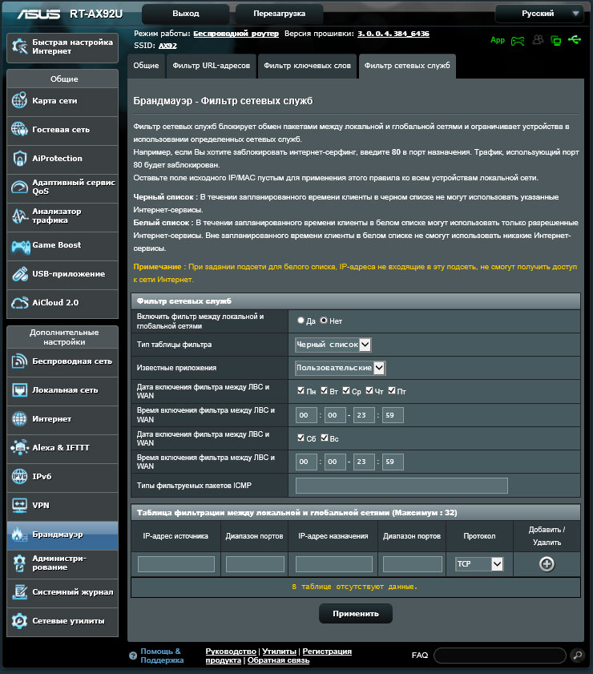
Task: Click the green USB status icon
Action: click(575, 40)
